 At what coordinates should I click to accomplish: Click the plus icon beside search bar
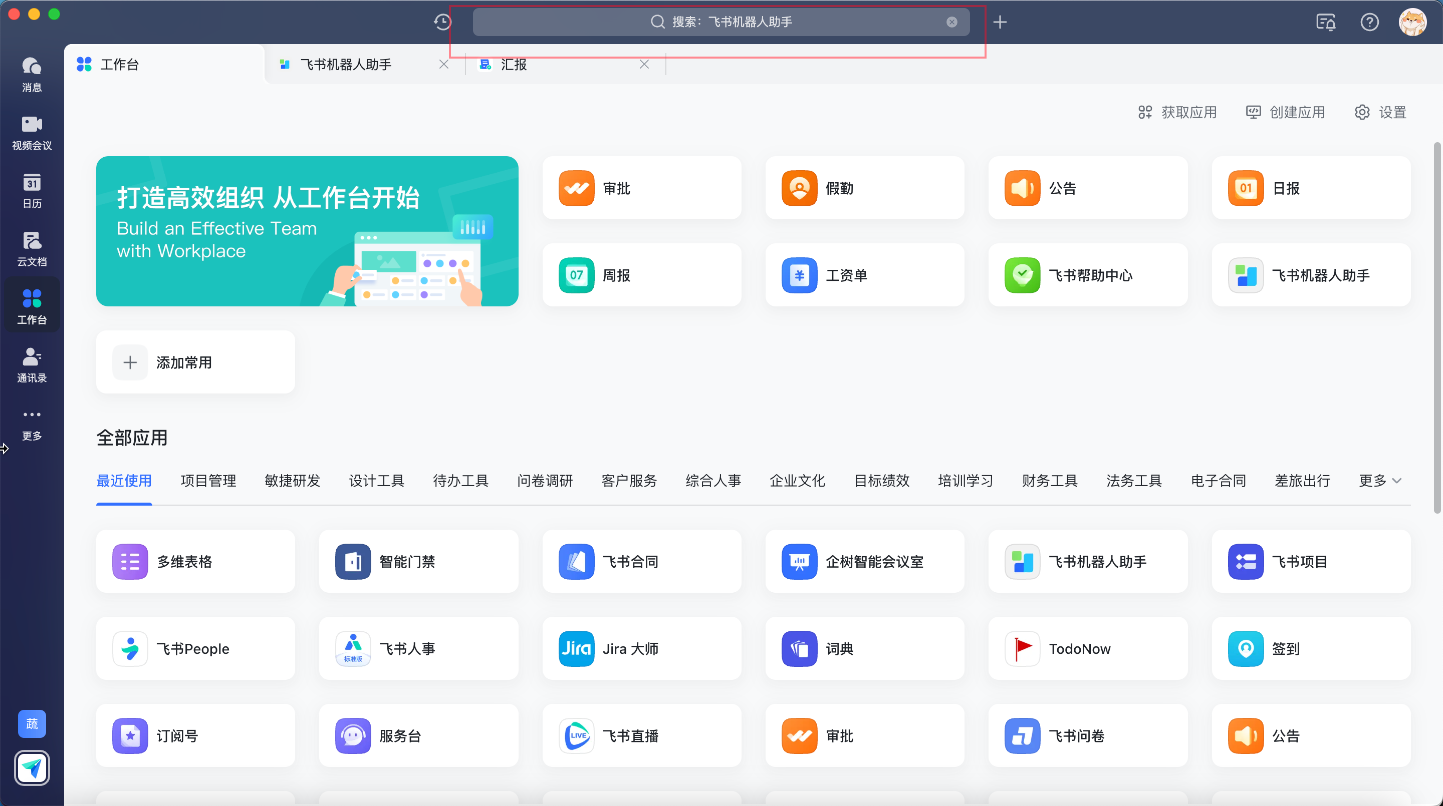pyautogui.click(x=1000, y=22)
